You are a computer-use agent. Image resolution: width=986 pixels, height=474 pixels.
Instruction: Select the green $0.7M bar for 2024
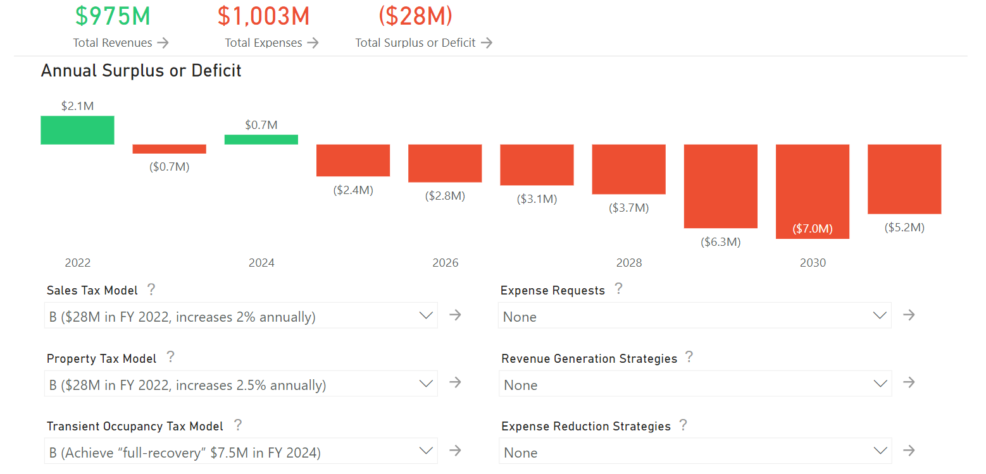[261, 140]
